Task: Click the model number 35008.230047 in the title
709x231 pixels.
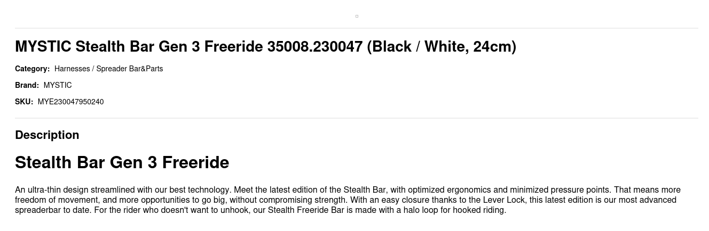Action: coord(314,47)
